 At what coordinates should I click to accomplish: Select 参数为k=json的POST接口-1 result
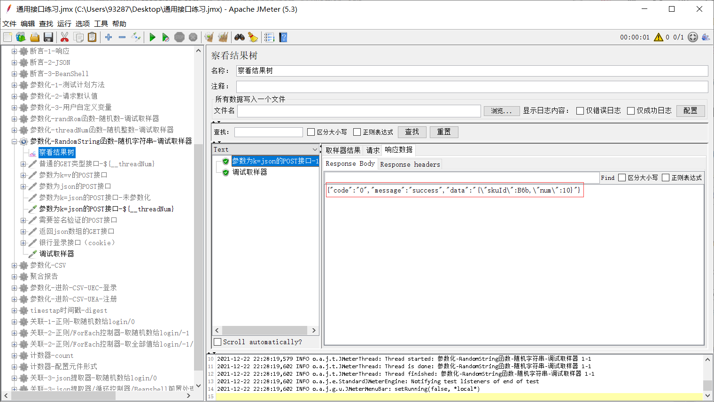point(275,161)
